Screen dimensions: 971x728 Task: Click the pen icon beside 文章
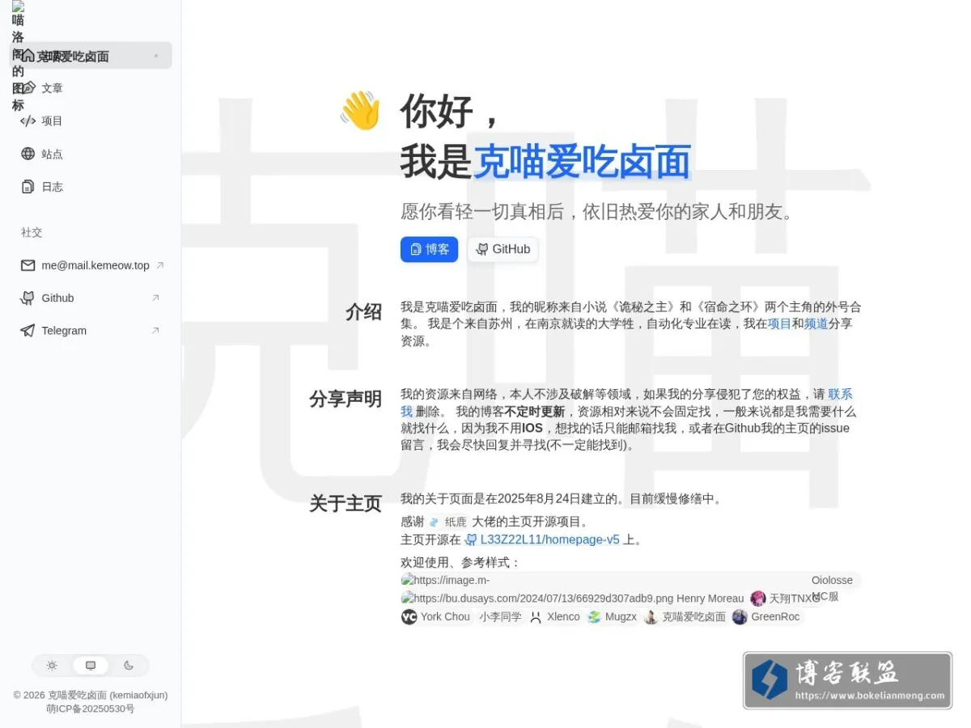coord(28,88)
